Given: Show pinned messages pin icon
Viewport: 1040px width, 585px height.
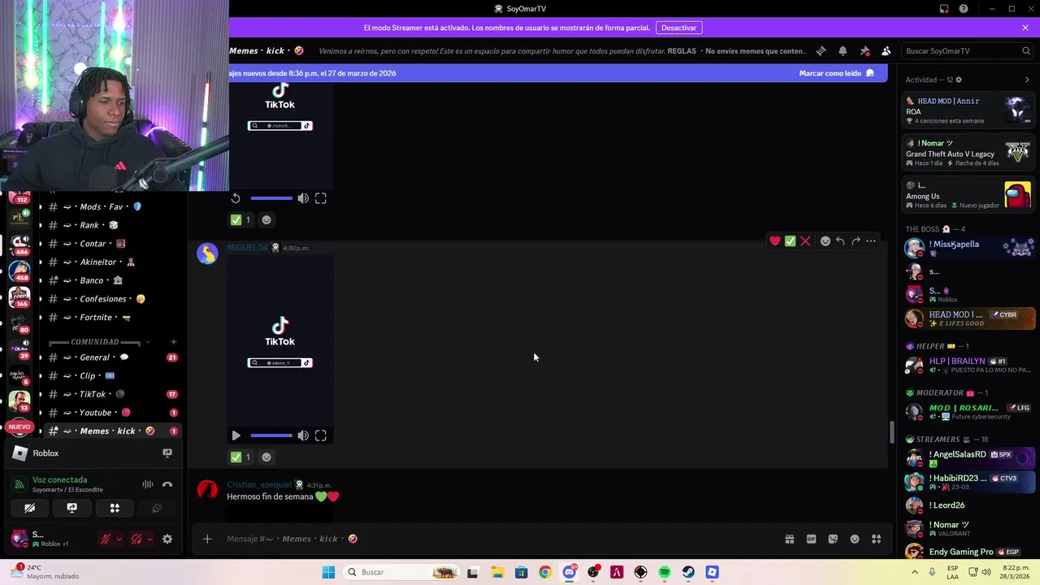Looking at the screenshot, I should (x=864, y=50).
